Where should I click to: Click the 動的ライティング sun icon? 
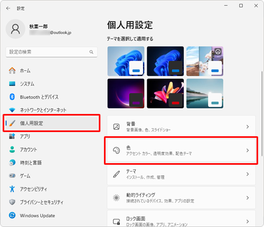[x=116, y=198]
